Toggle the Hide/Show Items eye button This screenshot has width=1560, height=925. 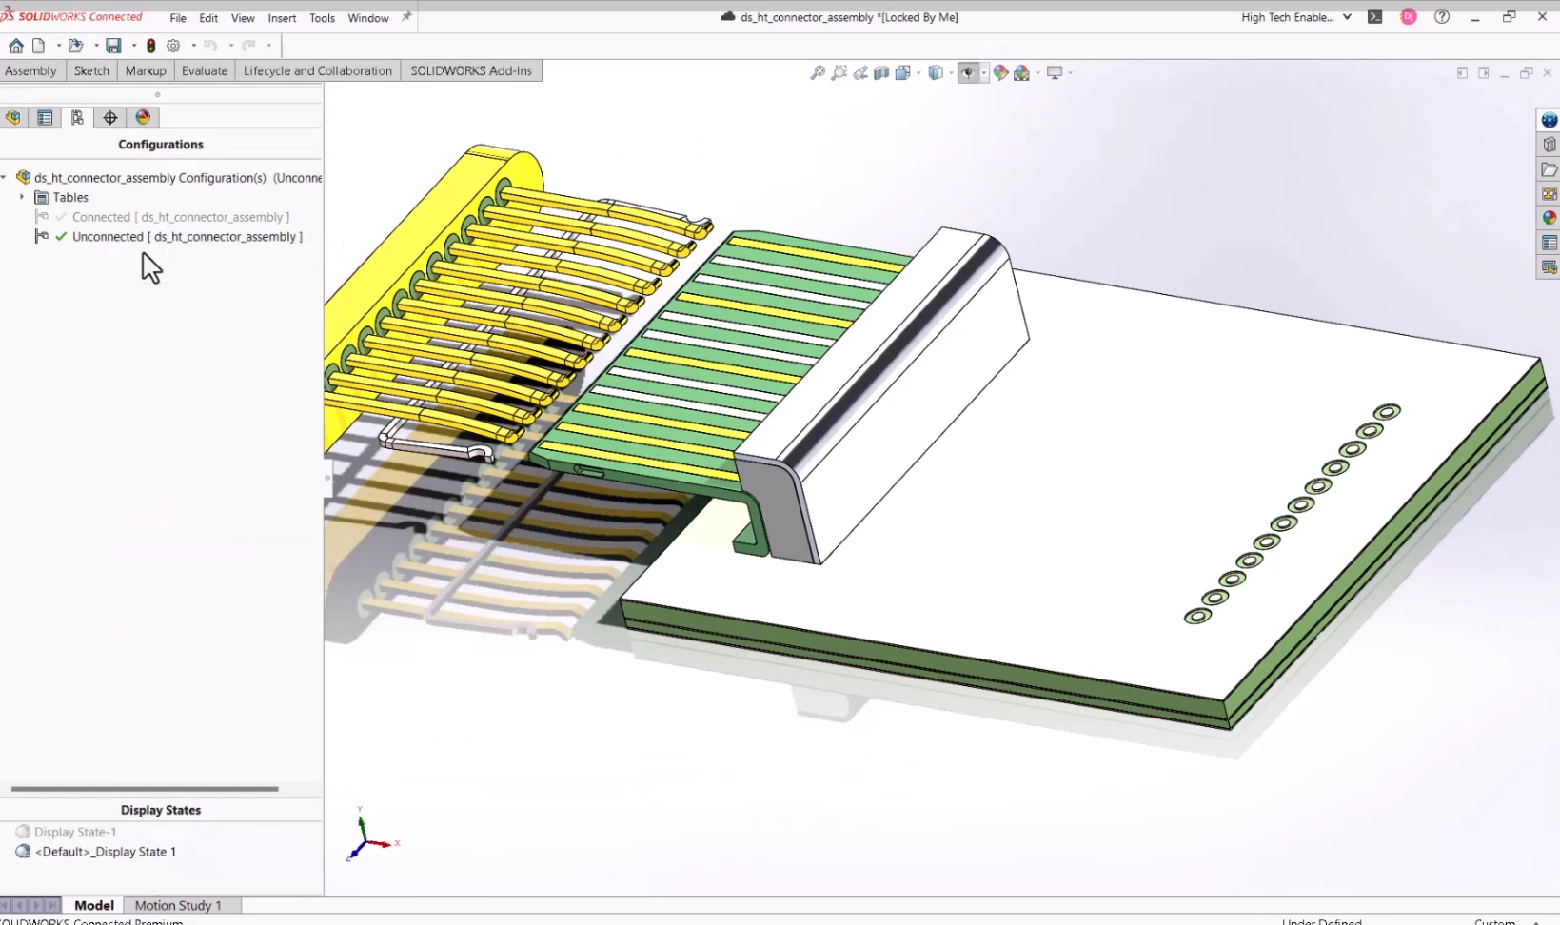point(968,73)
